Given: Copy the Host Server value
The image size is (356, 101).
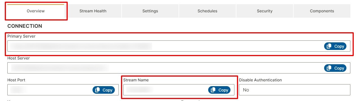Looking at the screenshot, I should (335, 68).
